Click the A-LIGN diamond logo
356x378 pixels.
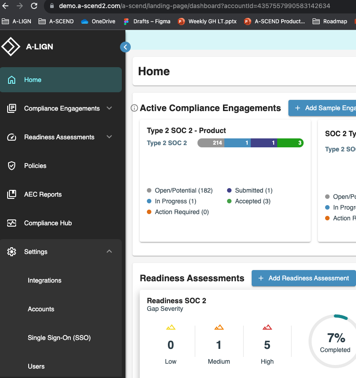point(11,47)
